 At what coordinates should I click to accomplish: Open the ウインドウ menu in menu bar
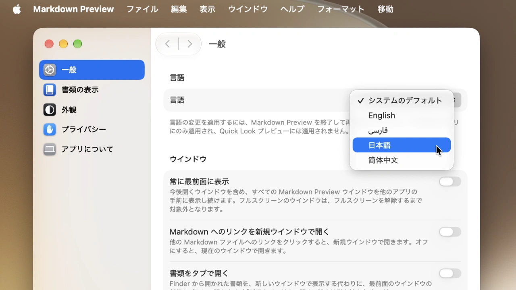[x=248, y=9]
